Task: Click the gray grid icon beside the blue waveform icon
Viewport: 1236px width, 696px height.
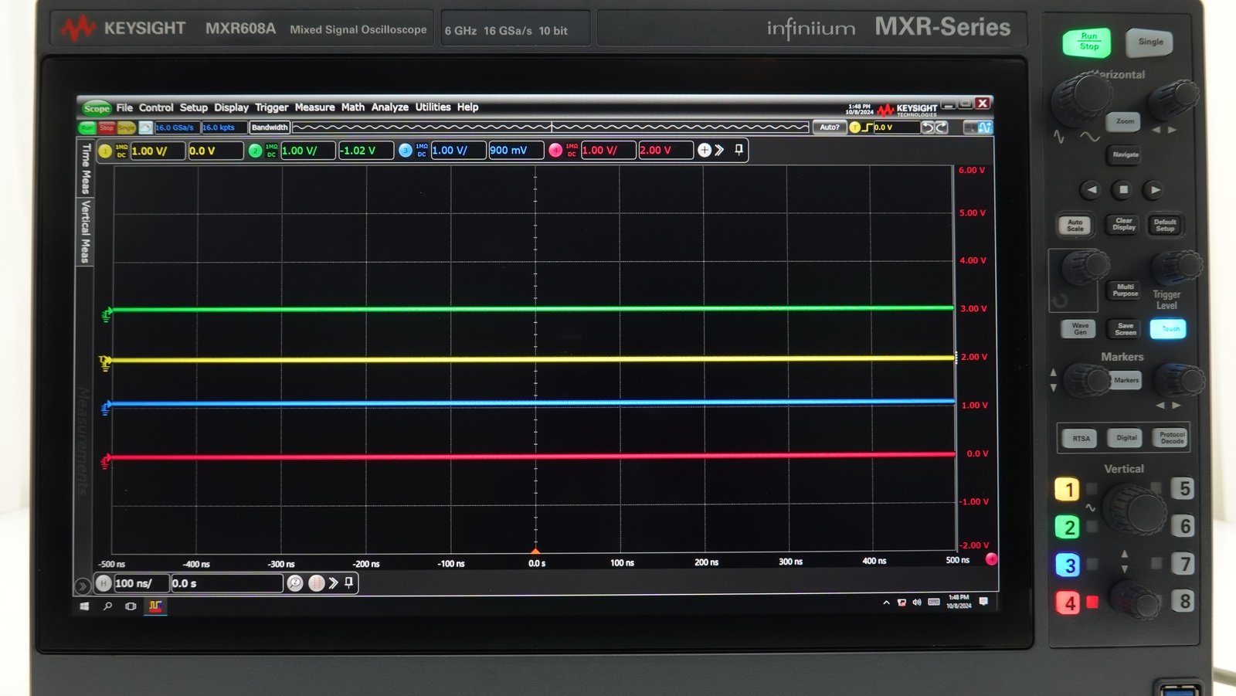Action: click(971, 127)
